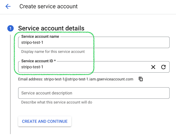Place cursor after stripo-test-1 in the ID field
Screen dimensions: 176x136
click(x=43, y=67)
